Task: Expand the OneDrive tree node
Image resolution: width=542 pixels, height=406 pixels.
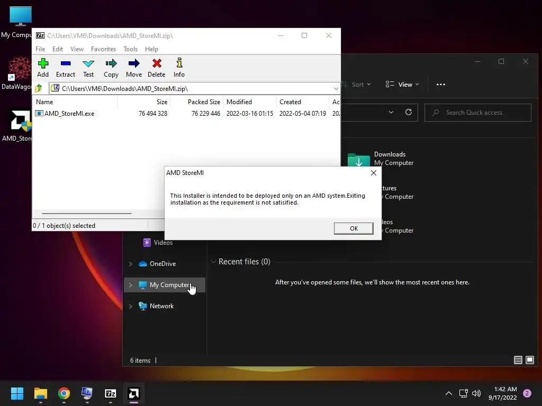Action: click(131, 264)
